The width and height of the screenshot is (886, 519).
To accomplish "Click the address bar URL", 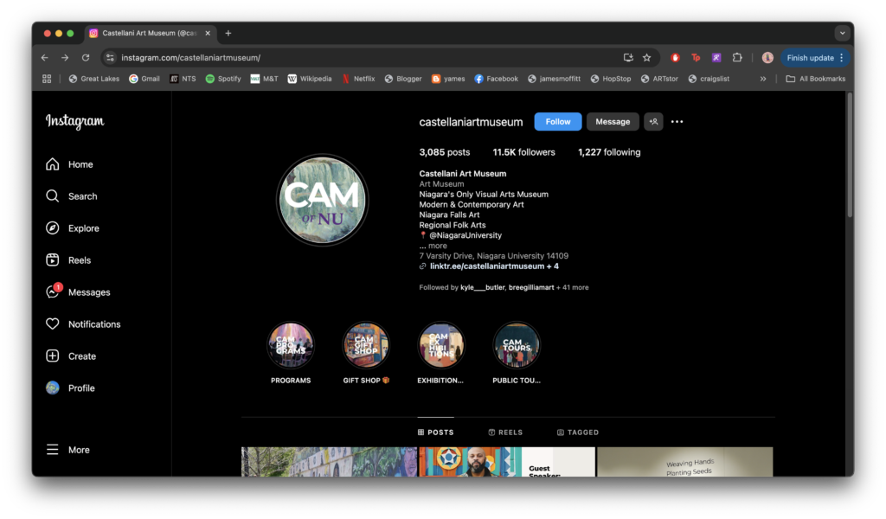I will click(191, 58).
